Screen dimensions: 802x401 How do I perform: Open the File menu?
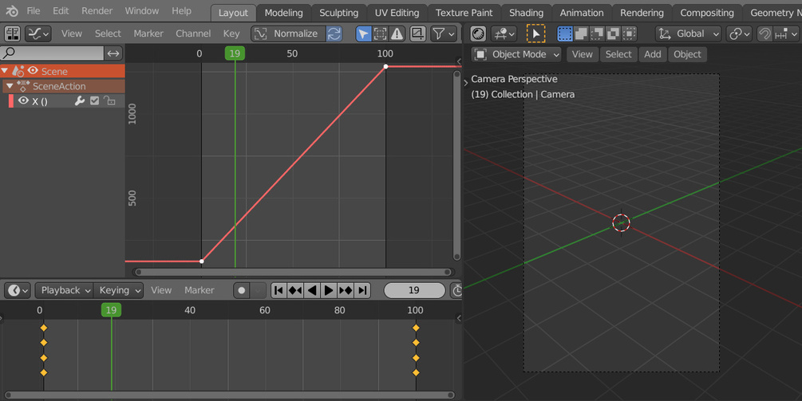pos(34,10)
